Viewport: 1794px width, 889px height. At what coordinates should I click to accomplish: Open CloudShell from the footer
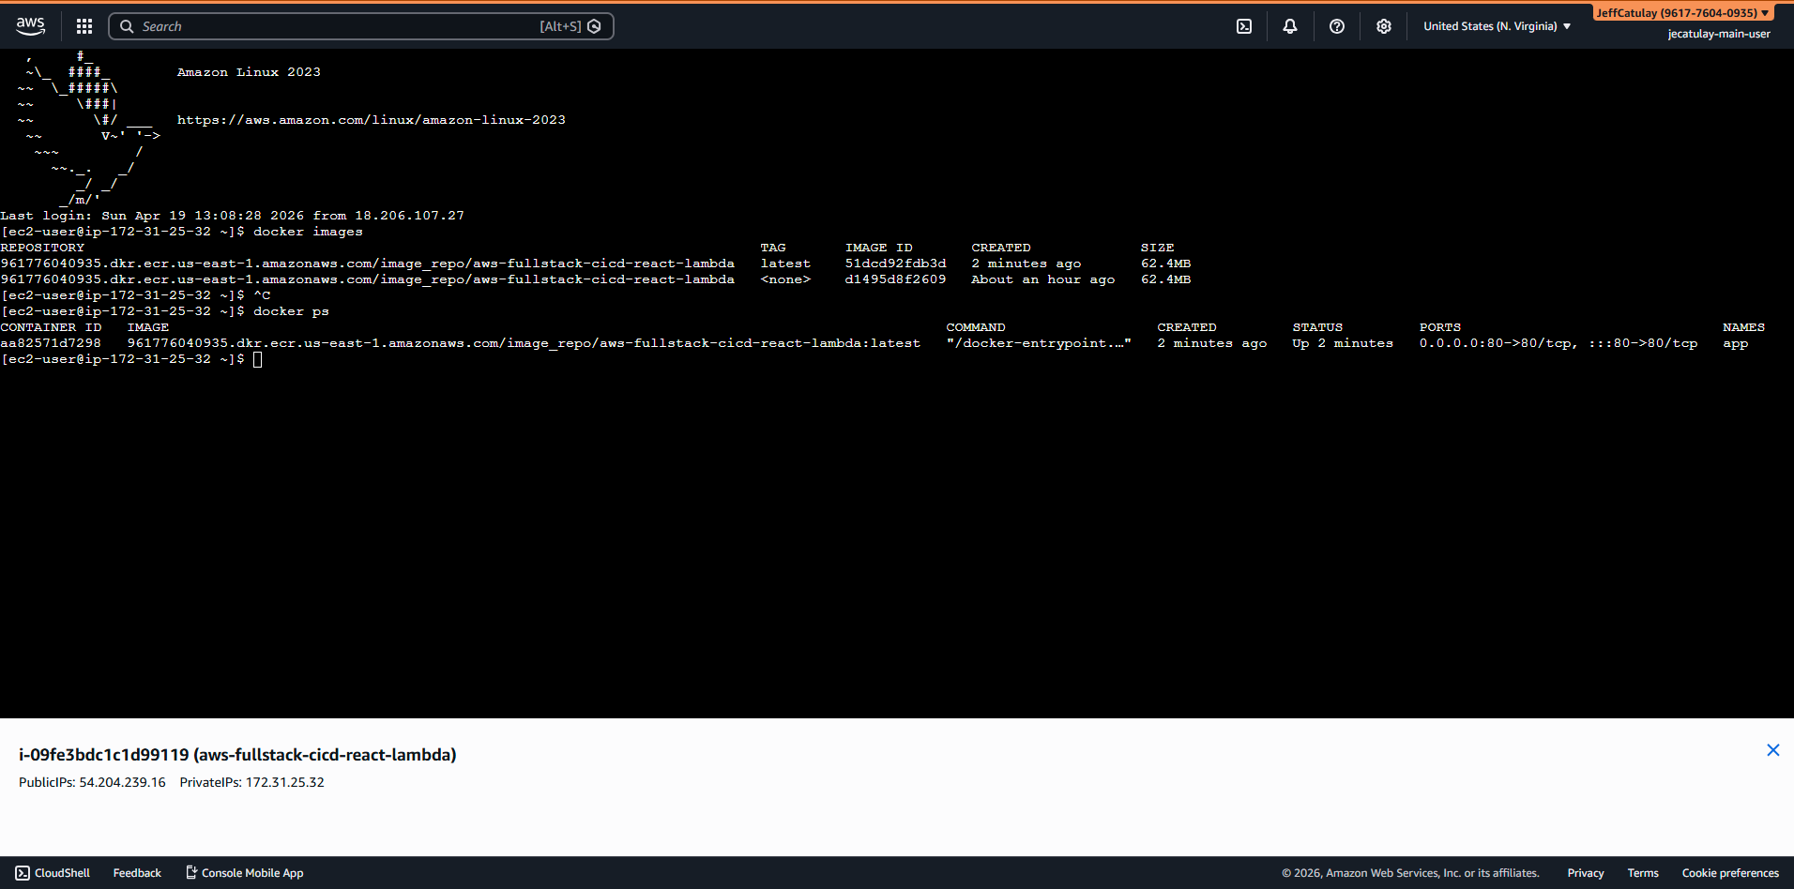[x=53, y=873]
